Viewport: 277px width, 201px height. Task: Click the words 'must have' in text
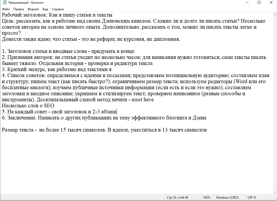[143, 100]
